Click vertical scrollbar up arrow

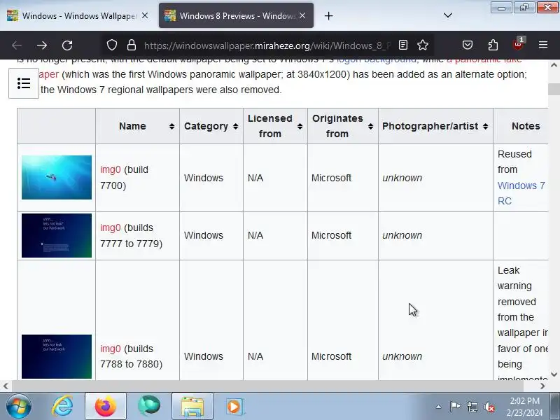pyautogui.click(x=554, y=65)
